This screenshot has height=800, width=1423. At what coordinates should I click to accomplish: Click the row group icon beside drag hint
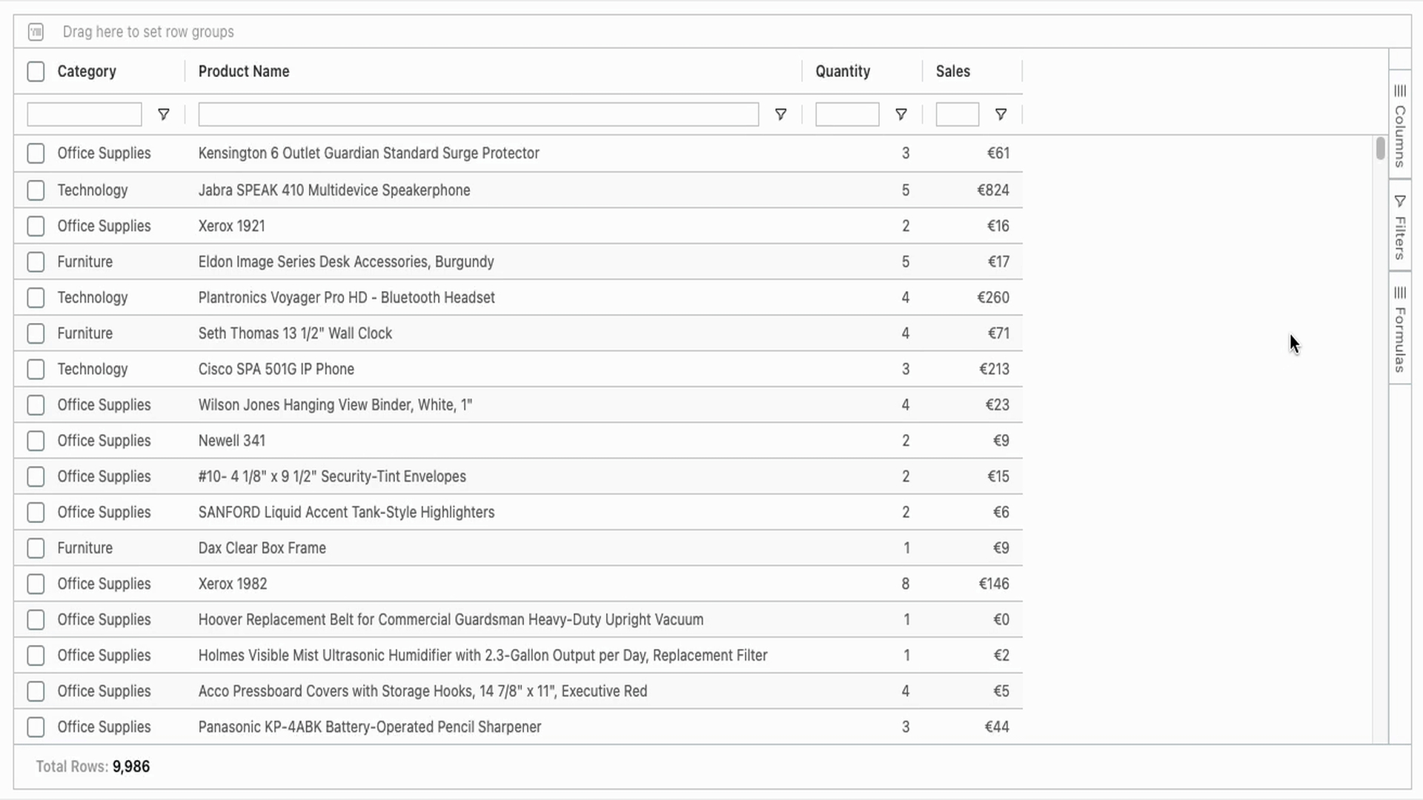[x=36, y=32]
